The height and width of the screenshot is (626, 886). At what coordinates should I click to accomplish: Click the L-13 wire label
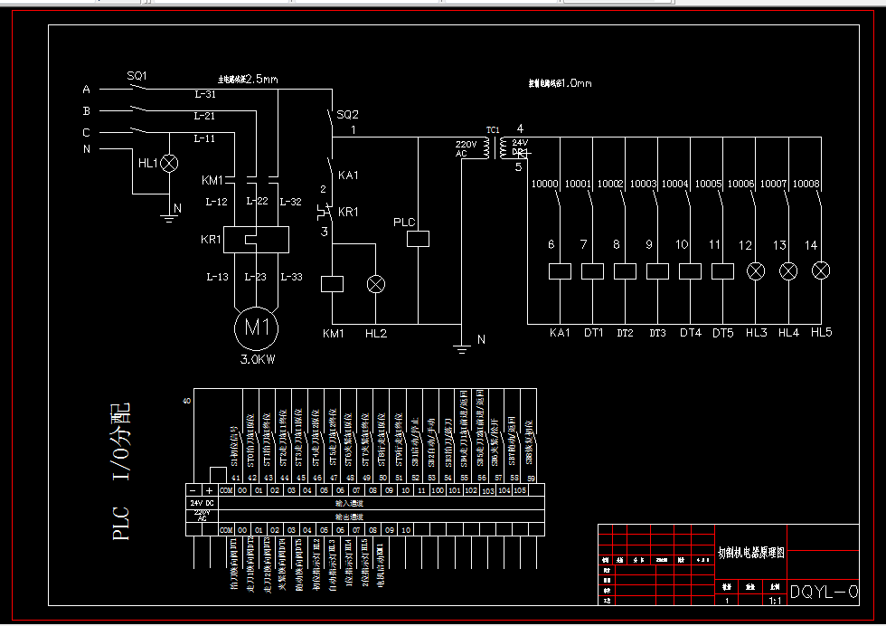[x=217, y=277]
